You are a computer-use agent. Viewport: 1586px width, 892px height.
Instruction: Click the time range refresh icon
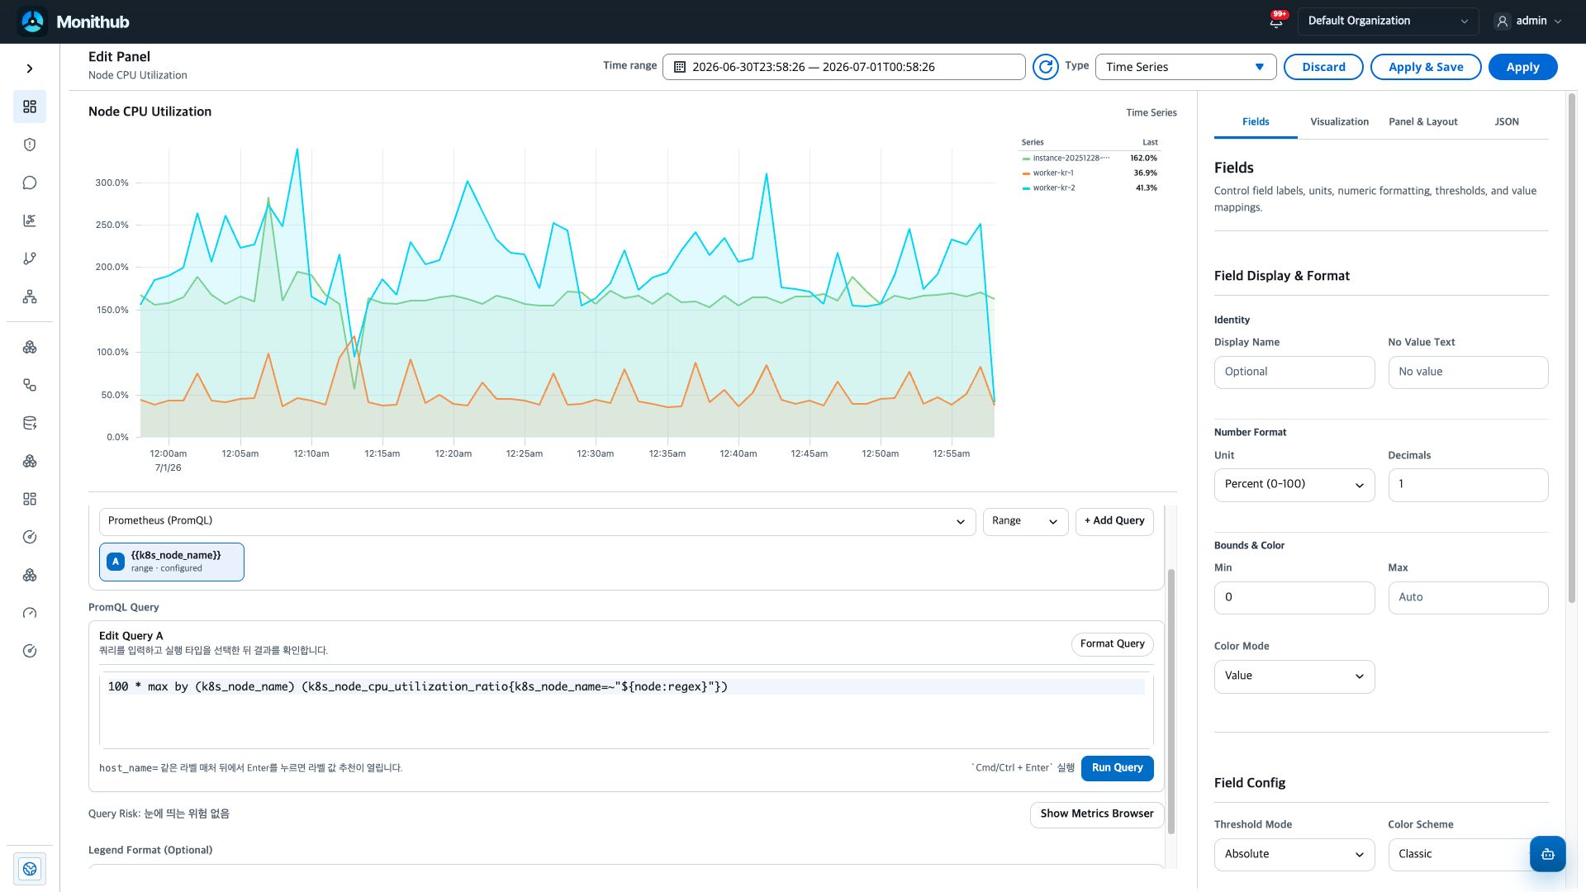pos(1046,67)
